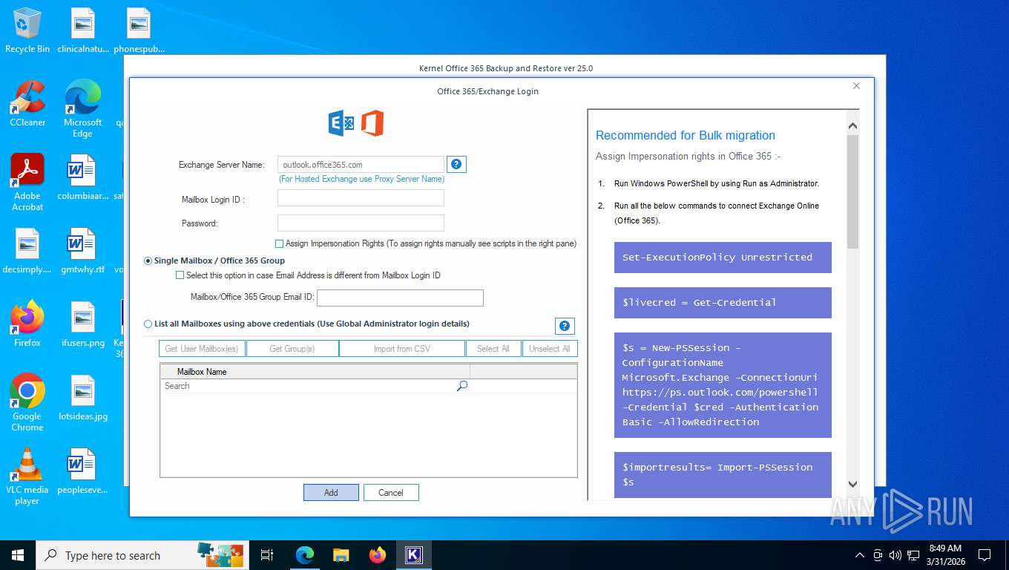1009x570 pixels.
Task: Close the Office 365/Exchange Login dialog
Action: click(856, 86)
